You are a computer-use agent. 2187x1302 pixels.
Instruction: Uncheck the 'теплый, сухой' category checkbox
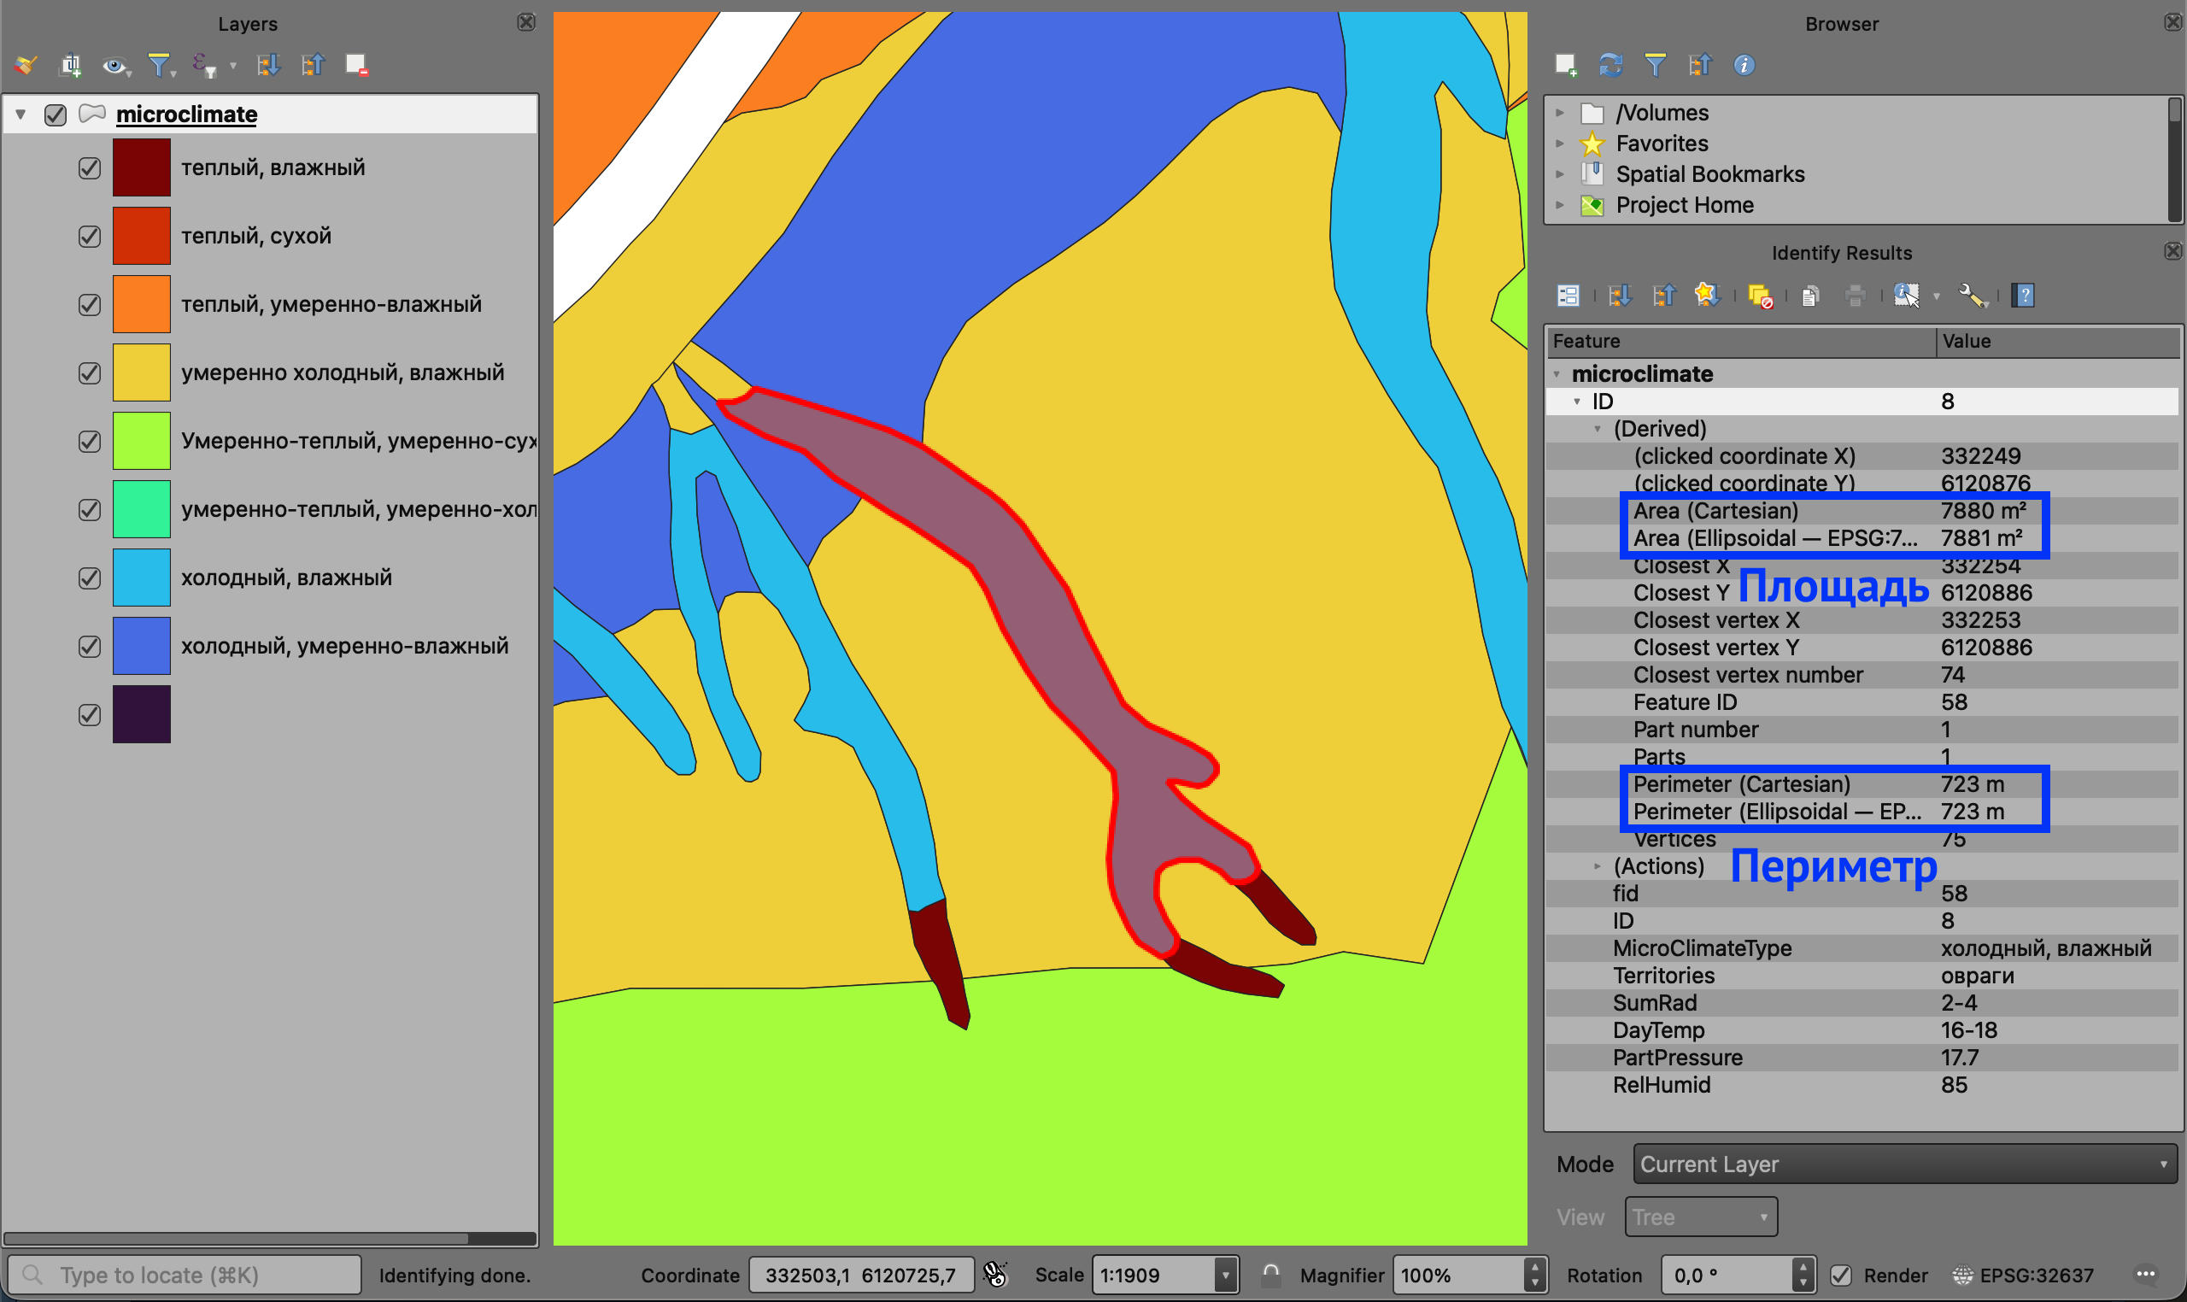pos(90,237)
